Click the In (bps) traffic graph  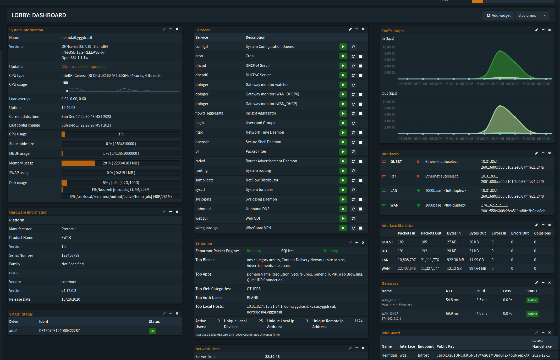[x=467, y=65]
